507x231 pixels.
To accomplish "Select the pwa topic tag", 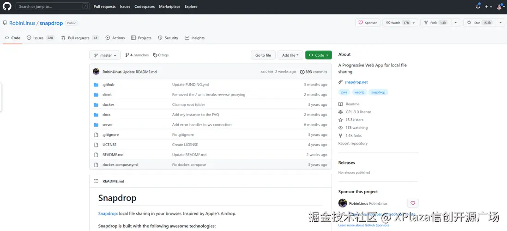I will point(344,92).
